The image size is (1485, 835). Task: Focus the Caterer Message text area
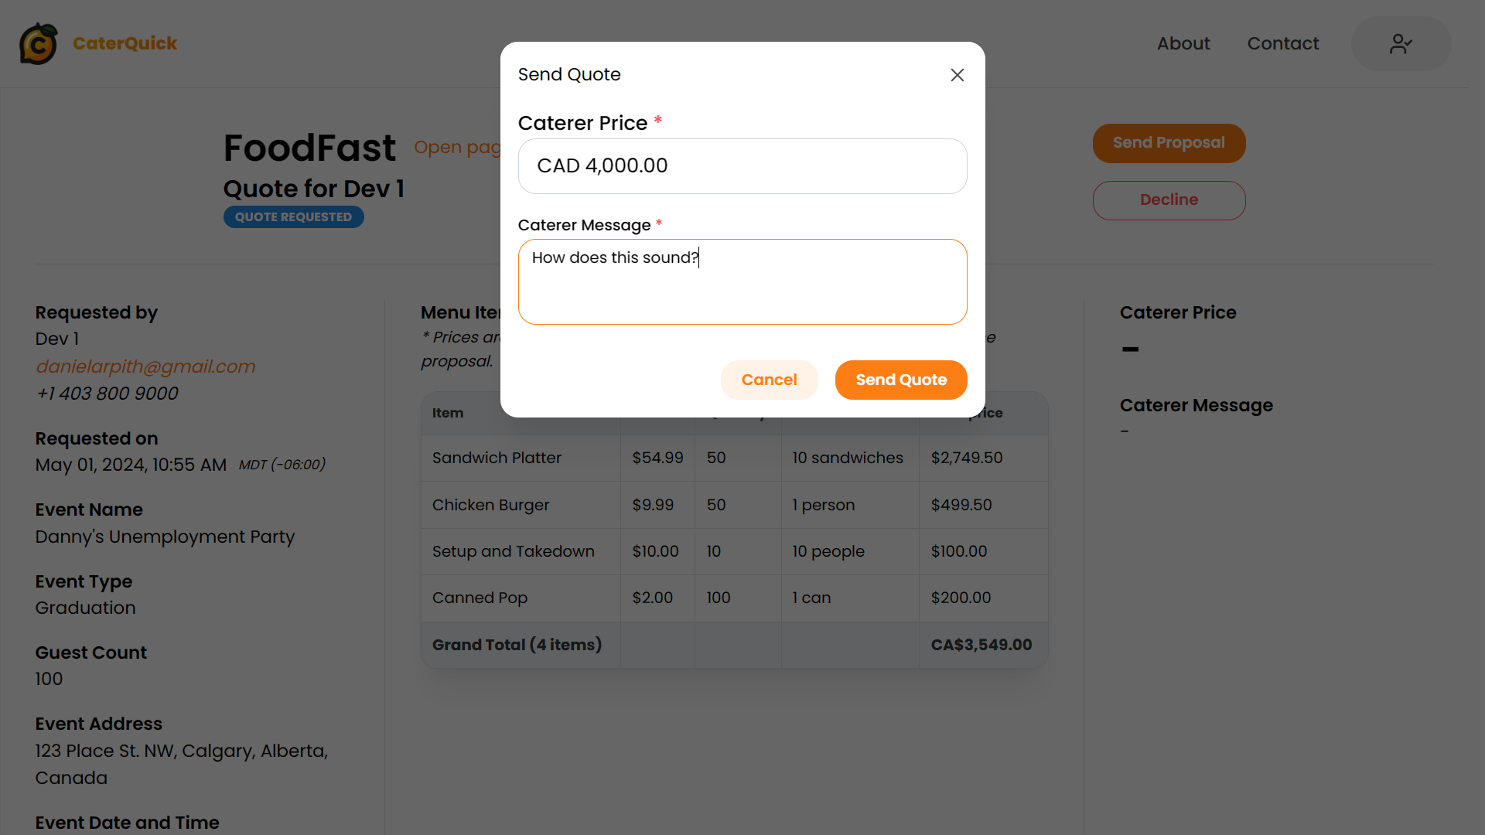coord(742,281)
